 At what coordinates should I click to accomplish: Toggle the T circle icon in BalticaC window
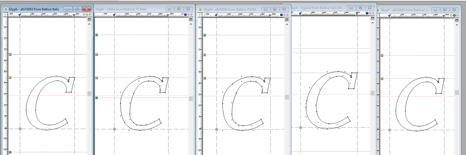(x=451, y=15)
